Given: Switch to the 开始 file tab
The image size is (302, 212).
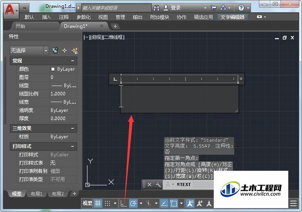Looking at the screenshot, I should click(x=20, y=26).
